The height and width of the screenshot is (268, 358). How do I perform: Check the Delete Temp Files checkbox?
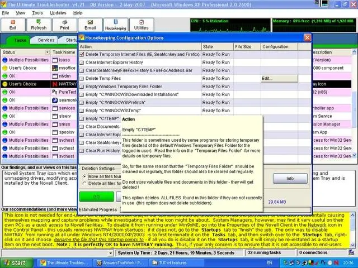coord(82,79)
